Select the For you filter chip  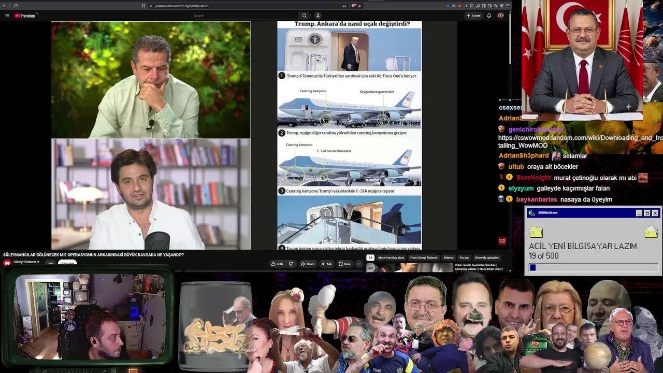(464, 257)
